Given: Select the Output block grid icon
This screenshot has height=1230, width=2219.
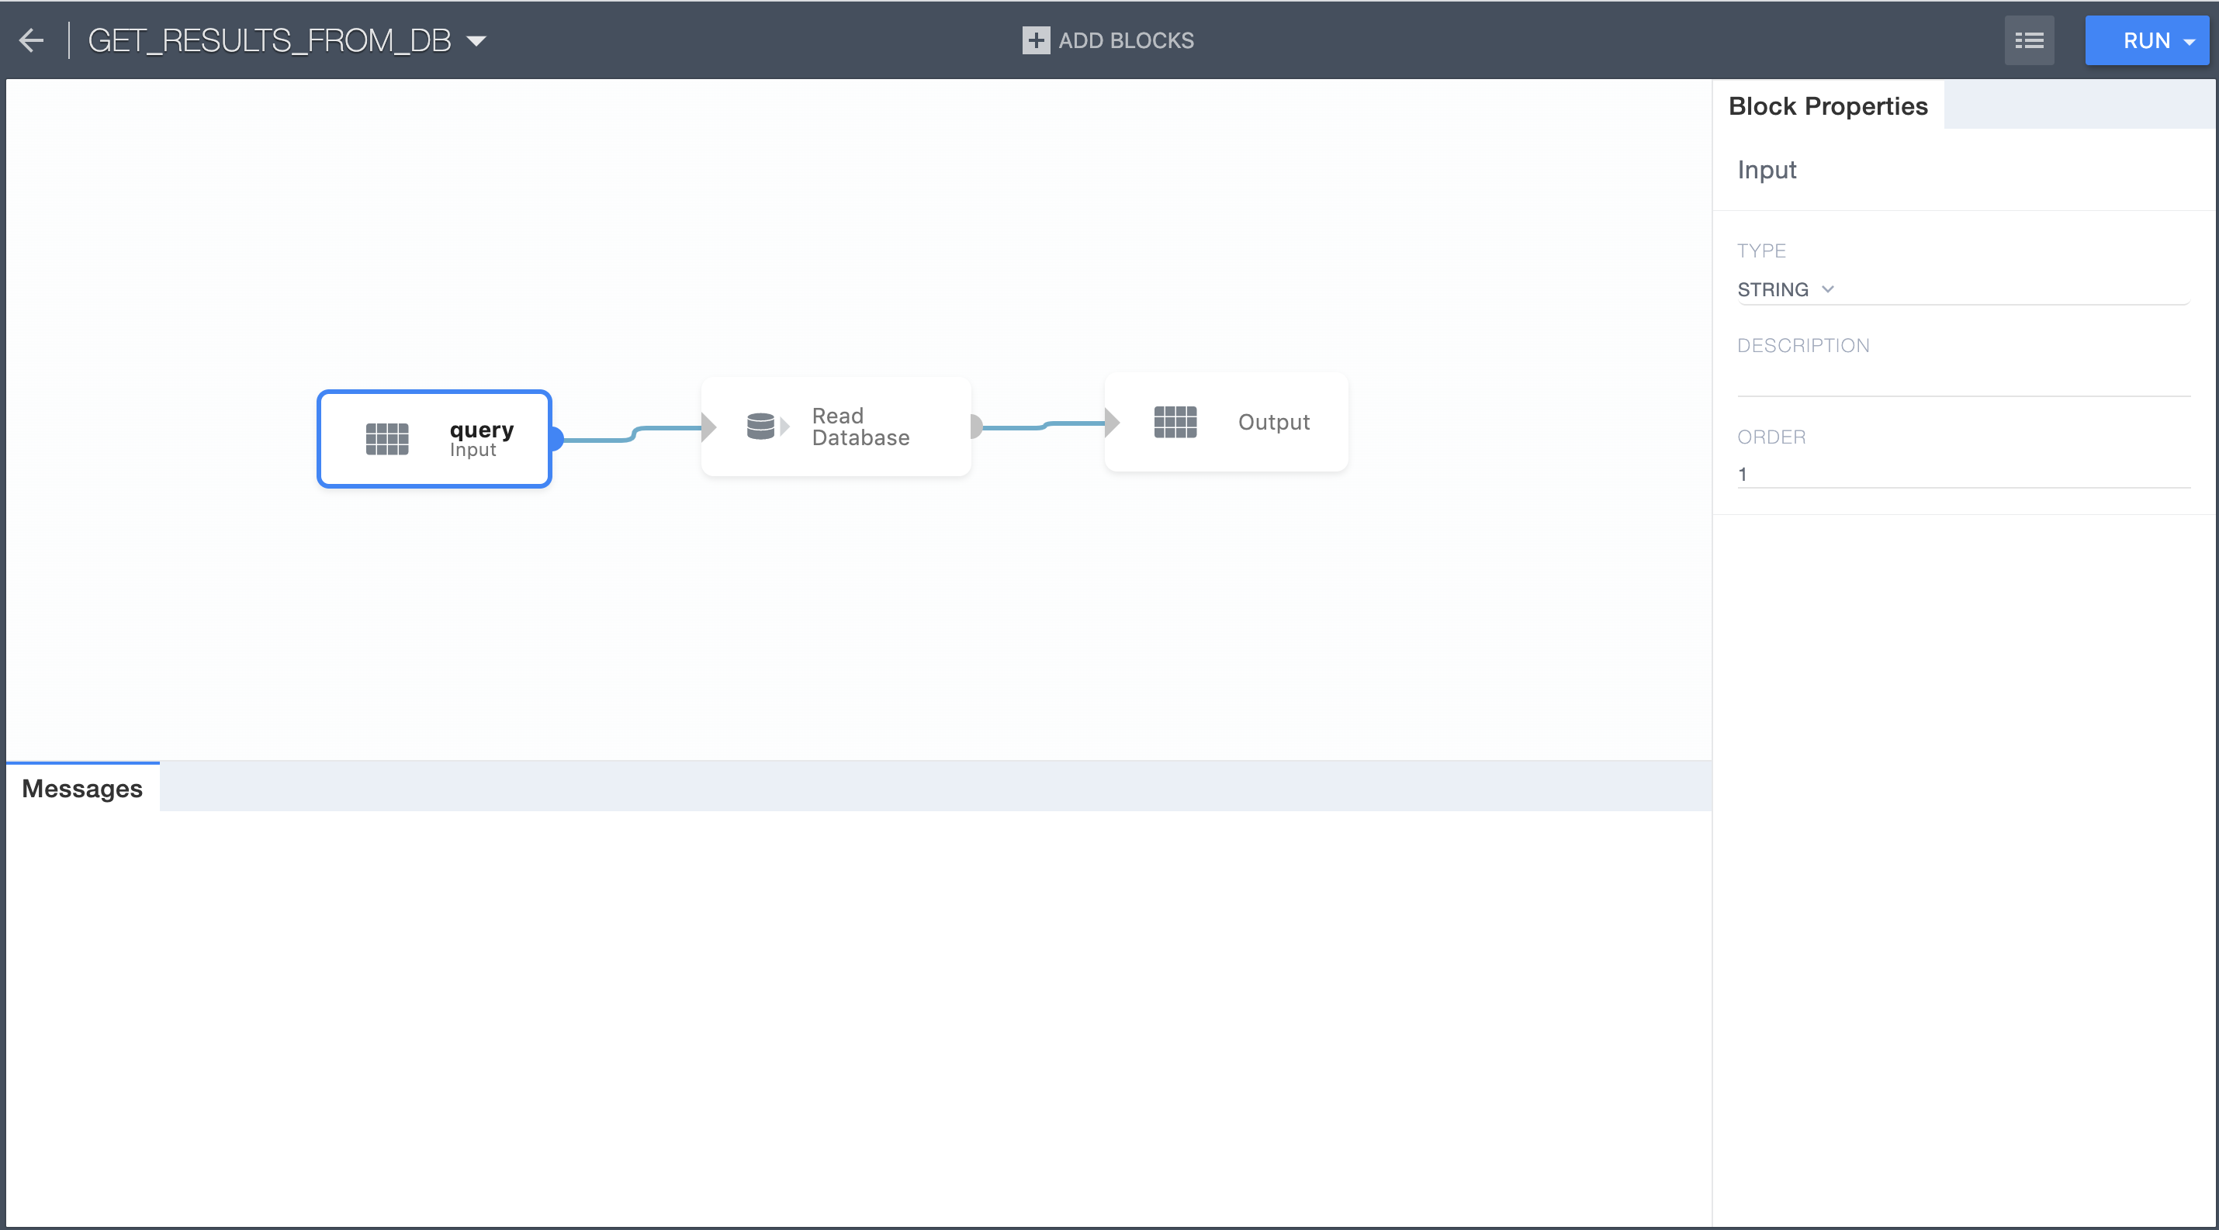Looking at the screenshot, I should (1175, 422).
